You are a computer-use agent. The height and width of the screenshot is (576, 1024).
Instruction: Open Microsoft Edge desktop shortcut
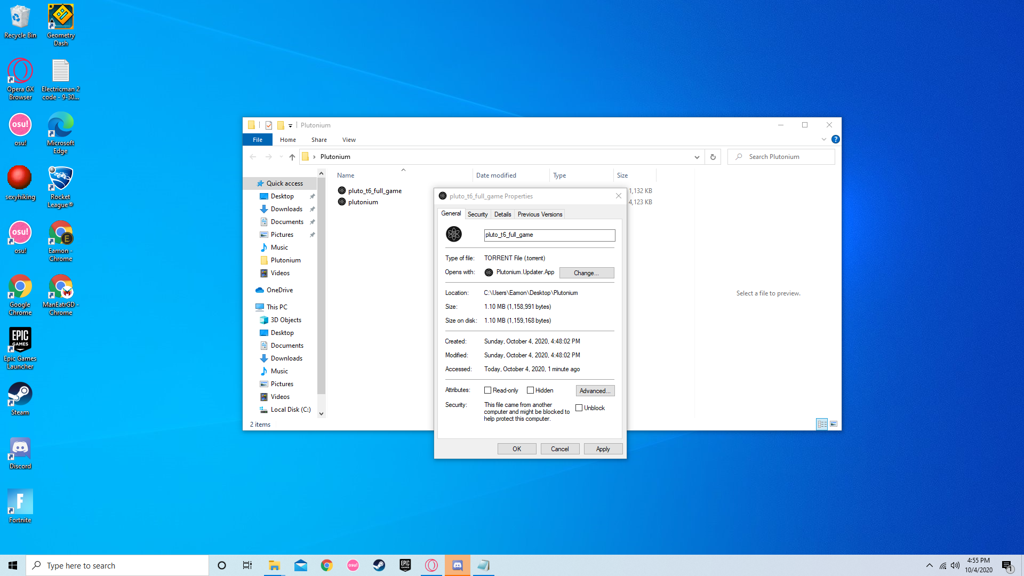pyautogui.click(x=60, y=133)
